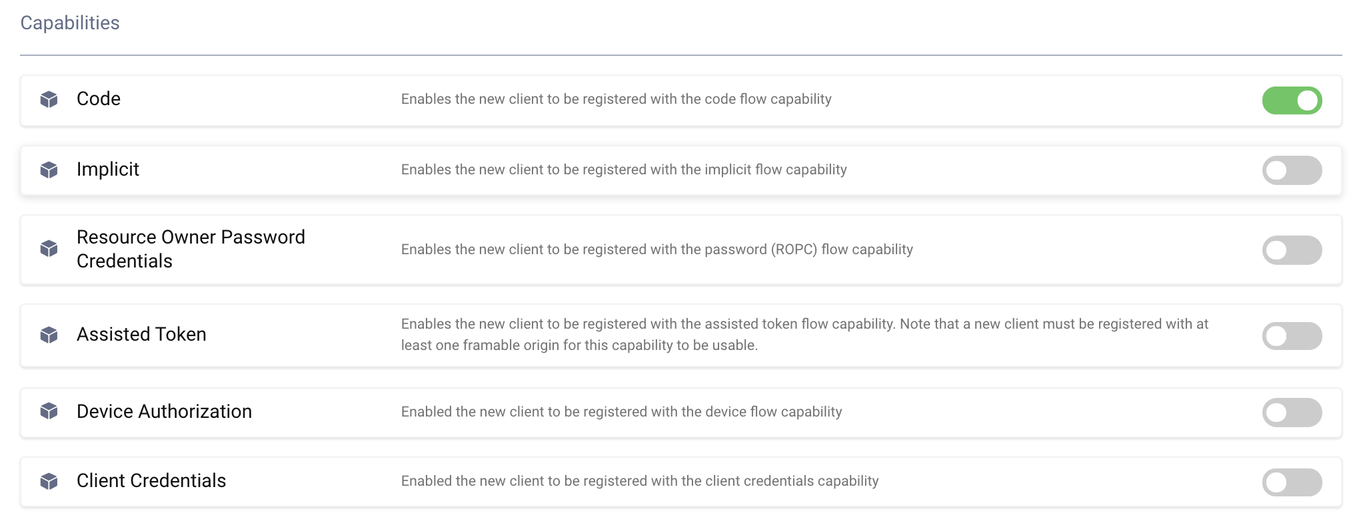Click the Assisted Token label
This screenshot has width=1361, height=523.
click(x=141, y=335)
